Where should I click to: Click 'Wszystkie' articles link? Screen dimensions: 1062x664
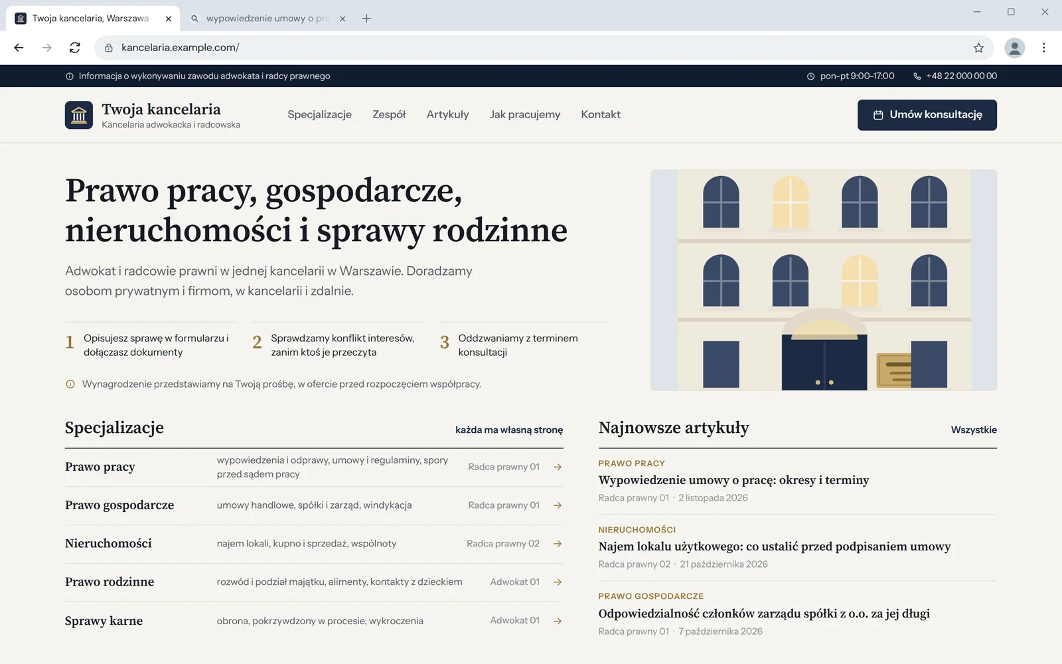[x=974, y=430]
